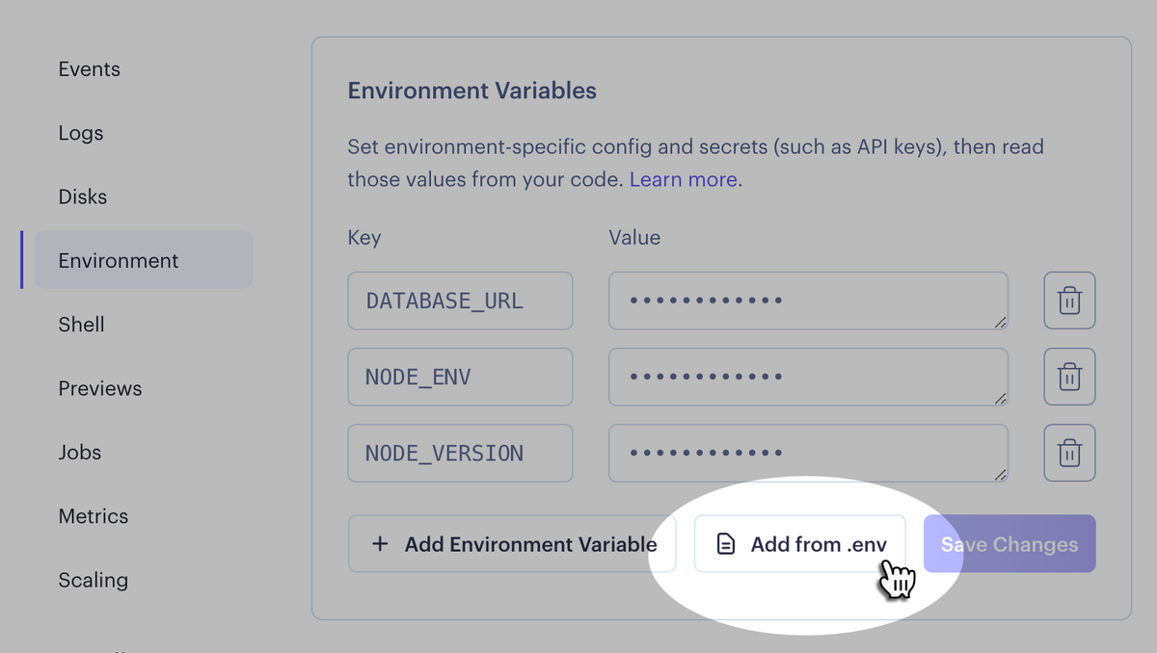The height and width of the screenshot is (653, 1157).
Task: Open Scaling settings
Action: point(94,580)
